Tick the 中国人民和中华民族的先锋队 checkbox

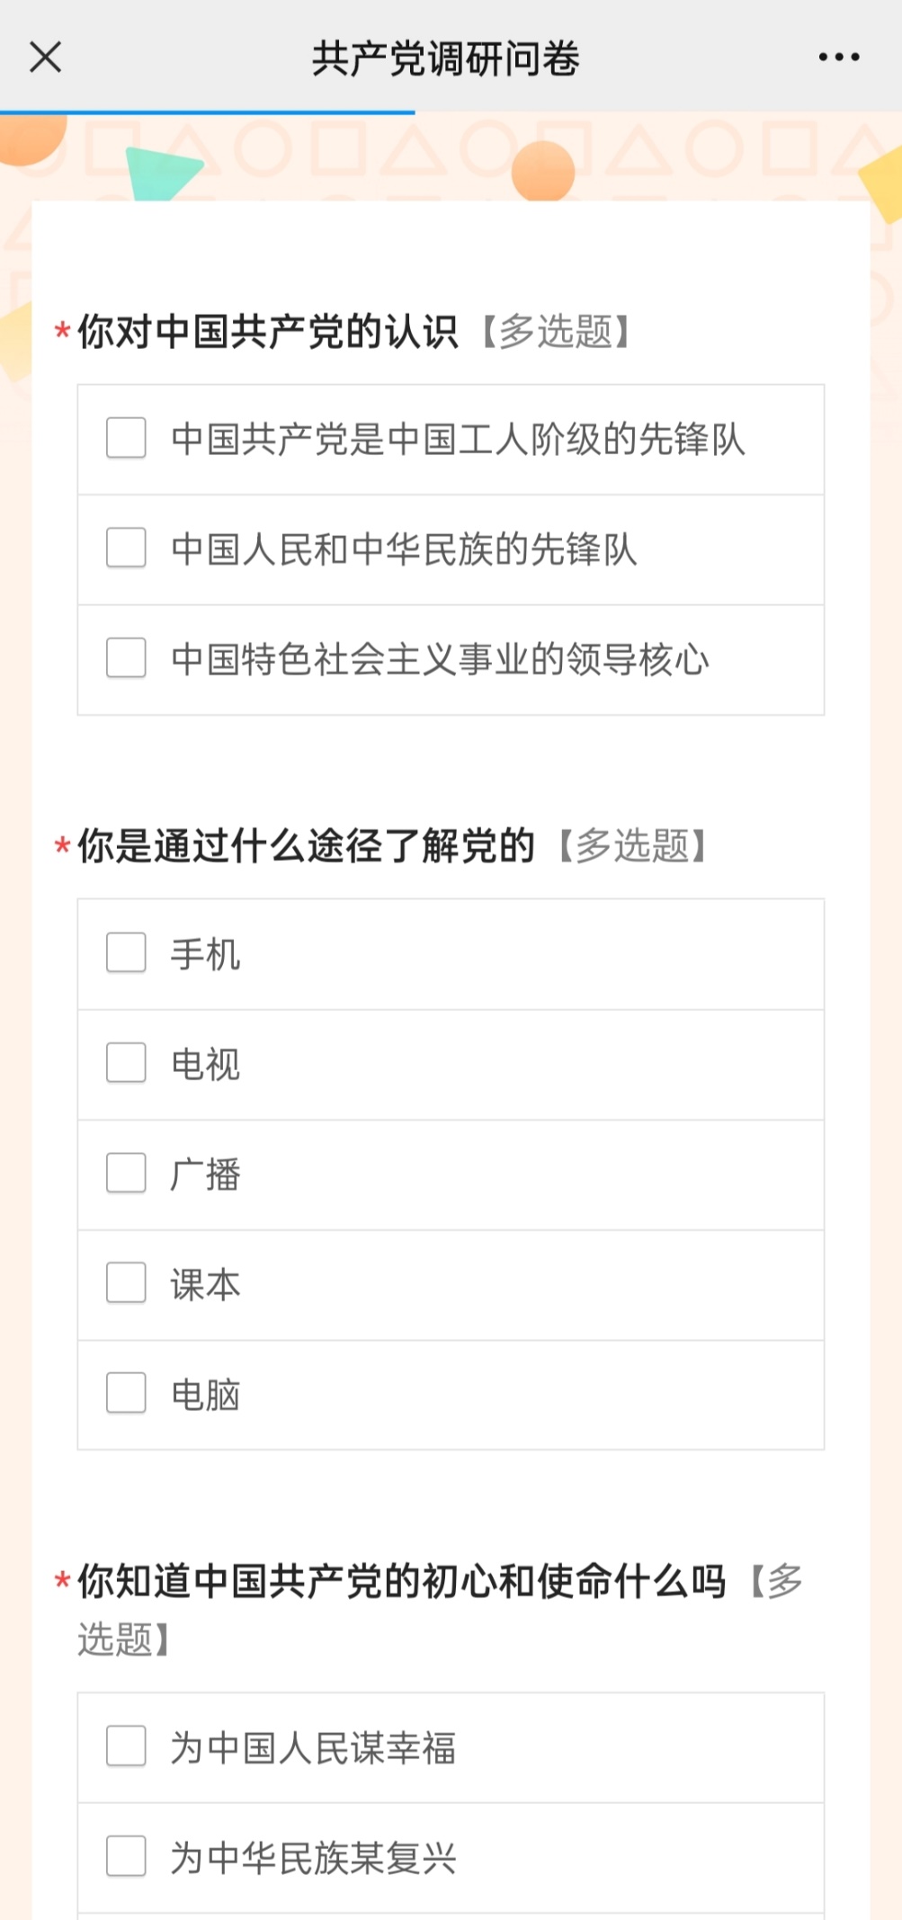click(126, 548)
